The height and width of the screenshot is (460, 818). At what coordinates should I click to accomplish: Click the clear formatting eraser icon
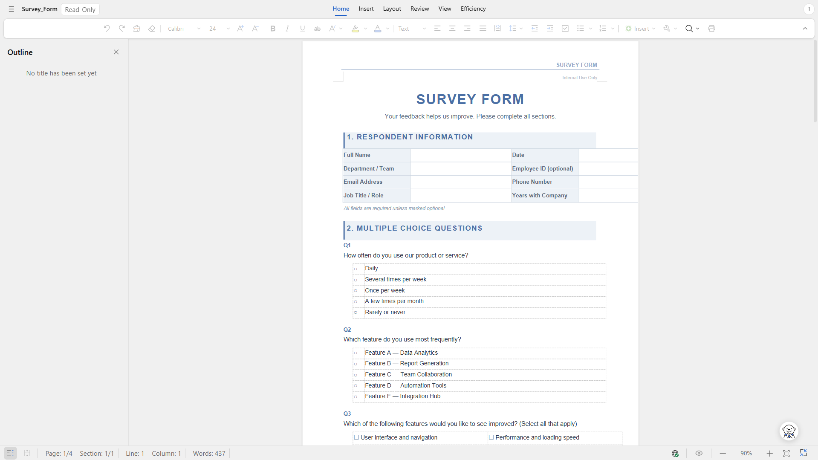pos(152,29)
